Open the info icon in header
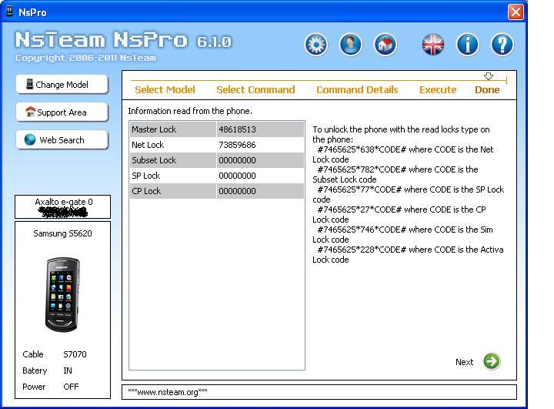554x409 pixels. tap(468, 45)
